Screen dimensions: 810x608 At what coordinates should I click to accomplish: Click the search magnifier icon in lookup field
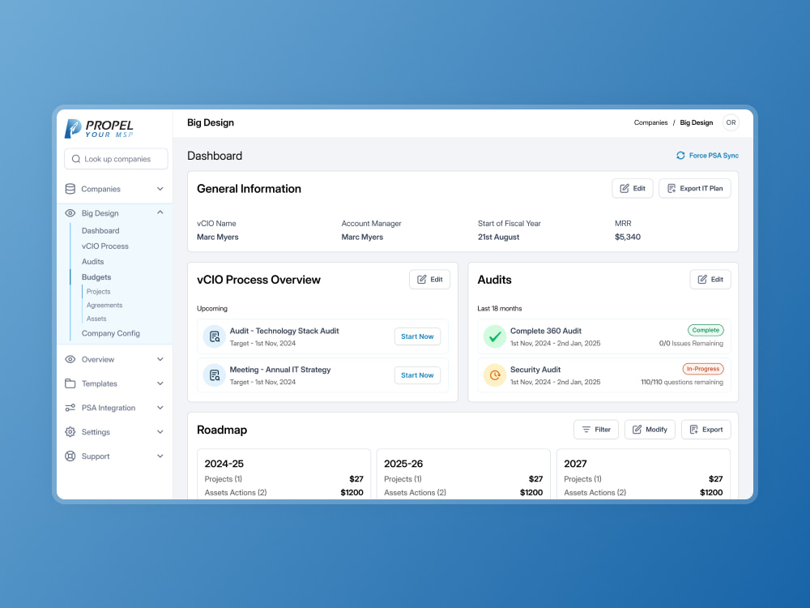(76, 159)
